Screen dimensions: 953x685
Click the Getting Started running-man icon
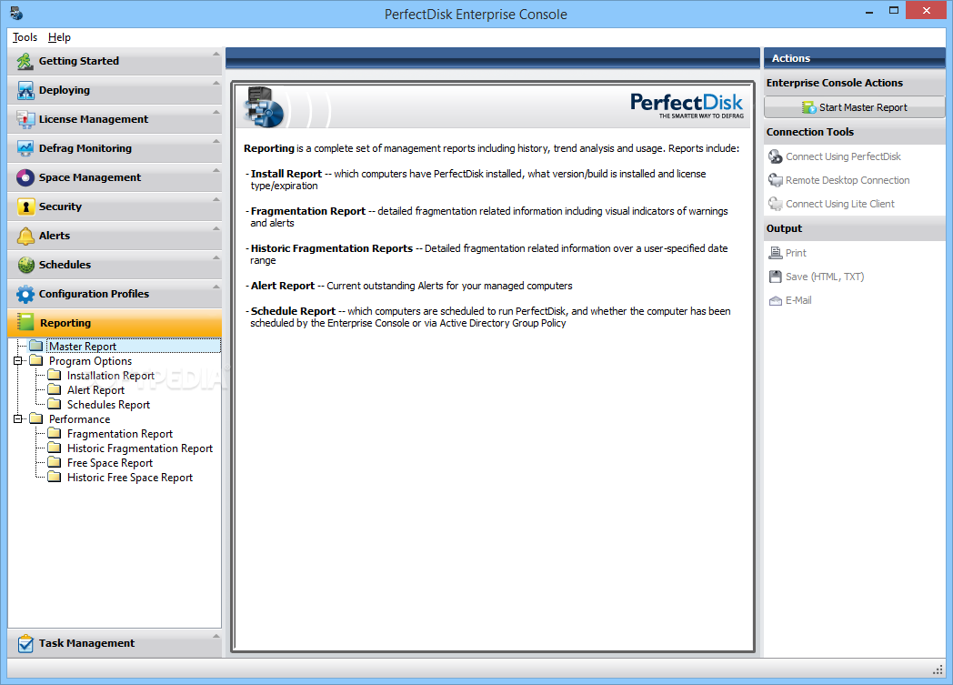click(25, 61)
